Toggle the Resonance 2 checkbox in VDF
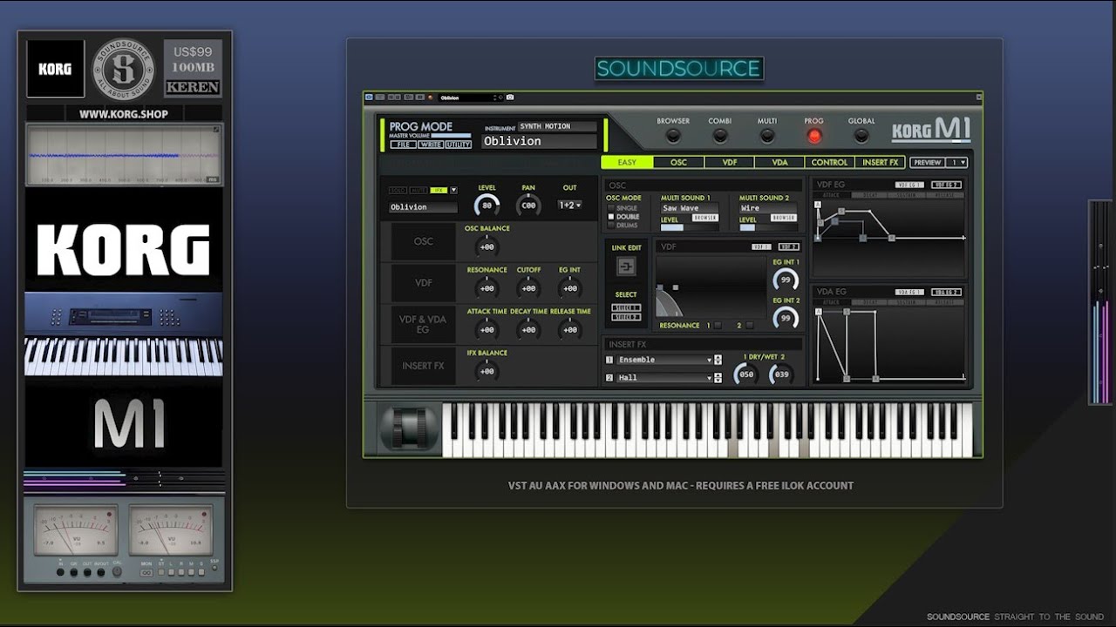This screenshot has height=627, width=1116. (x=749, y=326)
